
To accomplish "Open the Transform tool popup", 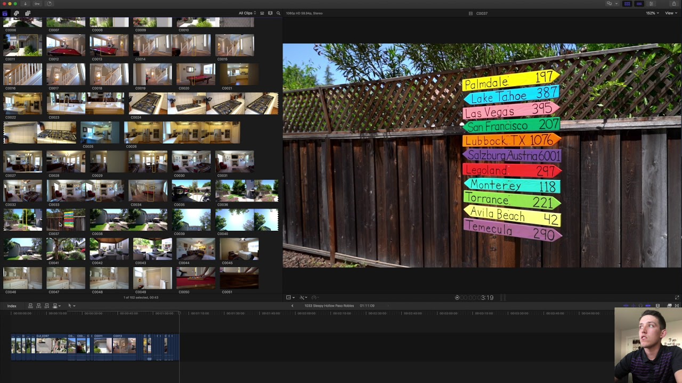I will click(x=303, y=297).
